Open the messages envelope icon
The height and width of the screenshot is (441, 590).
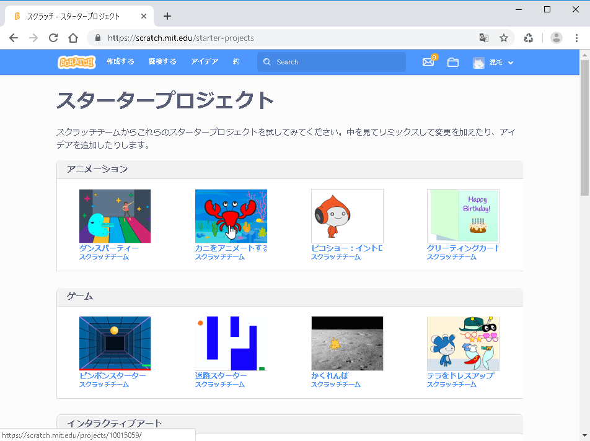coord(428,62)
